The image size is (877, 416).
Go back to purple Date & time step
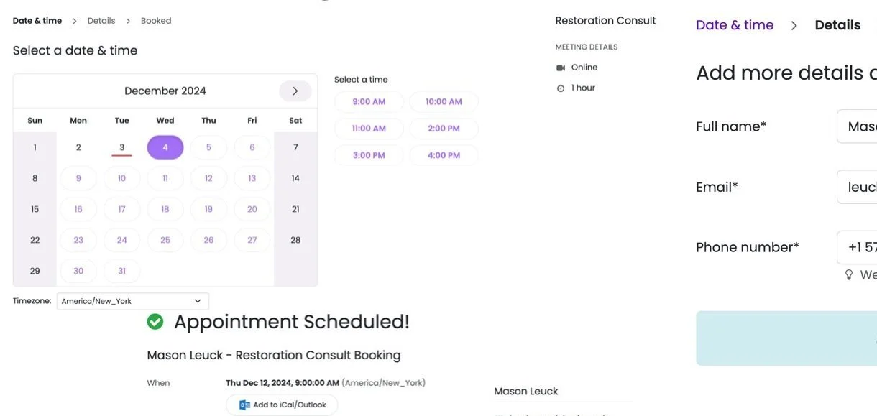(x=735, y=25)
